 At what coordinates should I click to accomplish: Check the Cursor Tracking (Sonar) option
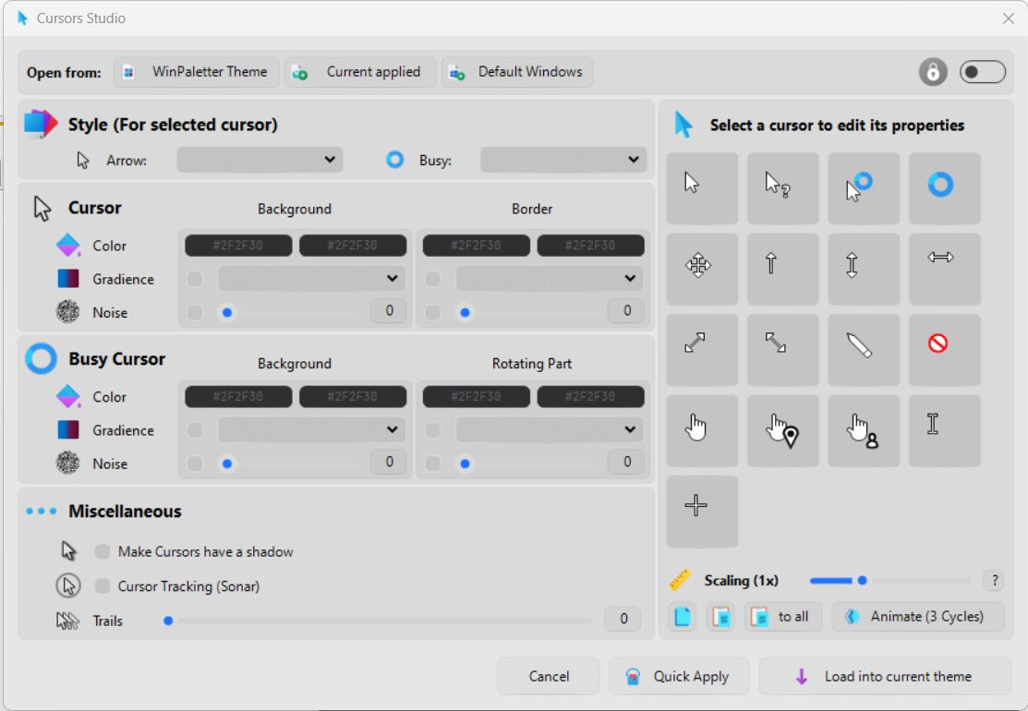[x=103, y=586]
